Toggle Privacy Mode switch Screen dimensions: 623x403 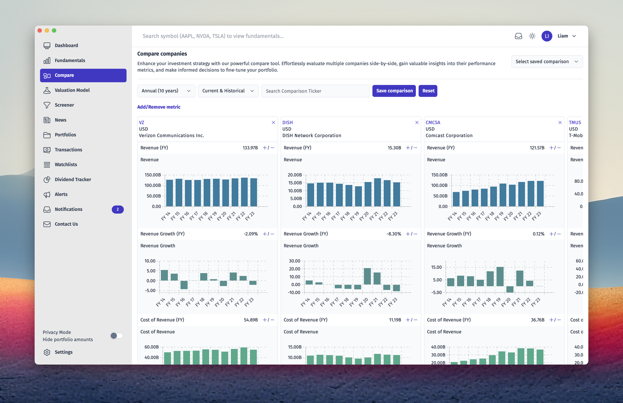coord(117,336)
